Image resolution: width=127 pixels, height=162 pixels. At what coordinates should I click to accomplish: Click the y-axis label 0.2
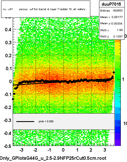click(x=8, y=56)
